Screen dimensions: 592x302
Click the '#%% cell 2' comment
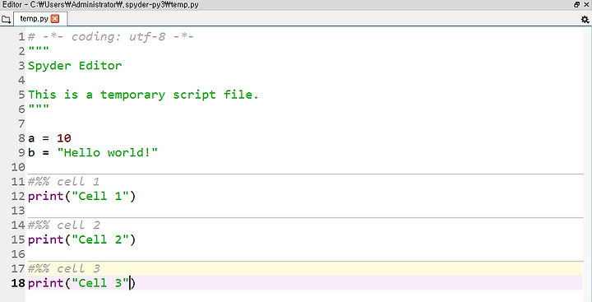click(x=63, y=225)
